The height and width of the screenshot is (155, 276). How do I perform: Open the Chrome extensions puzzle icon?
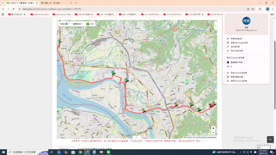[x=260, y=9]
